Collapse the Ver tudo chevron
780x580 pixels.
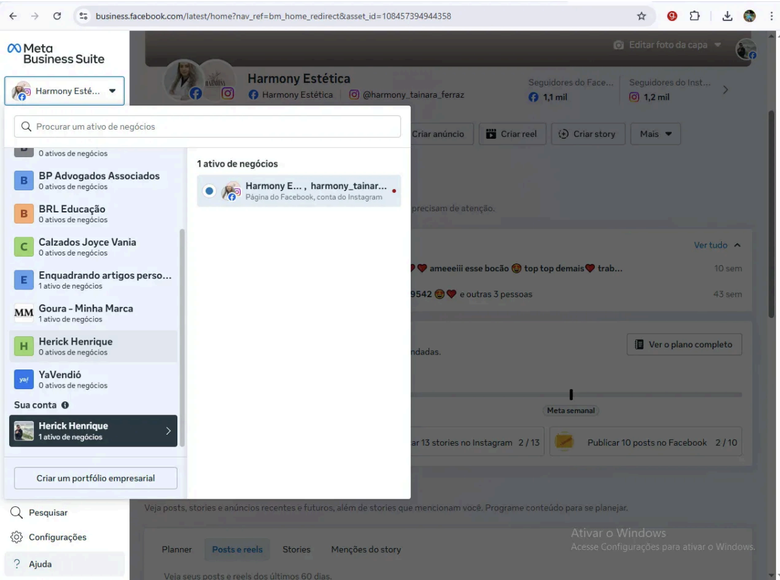click(737, 245)
